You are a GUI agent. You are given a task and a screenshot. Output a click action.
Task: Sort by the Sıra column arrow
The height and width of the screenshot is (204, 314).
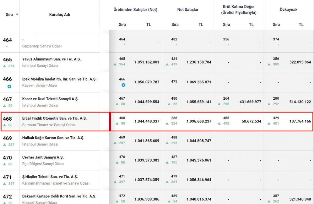pyautogui.click(x=17, y=14)
